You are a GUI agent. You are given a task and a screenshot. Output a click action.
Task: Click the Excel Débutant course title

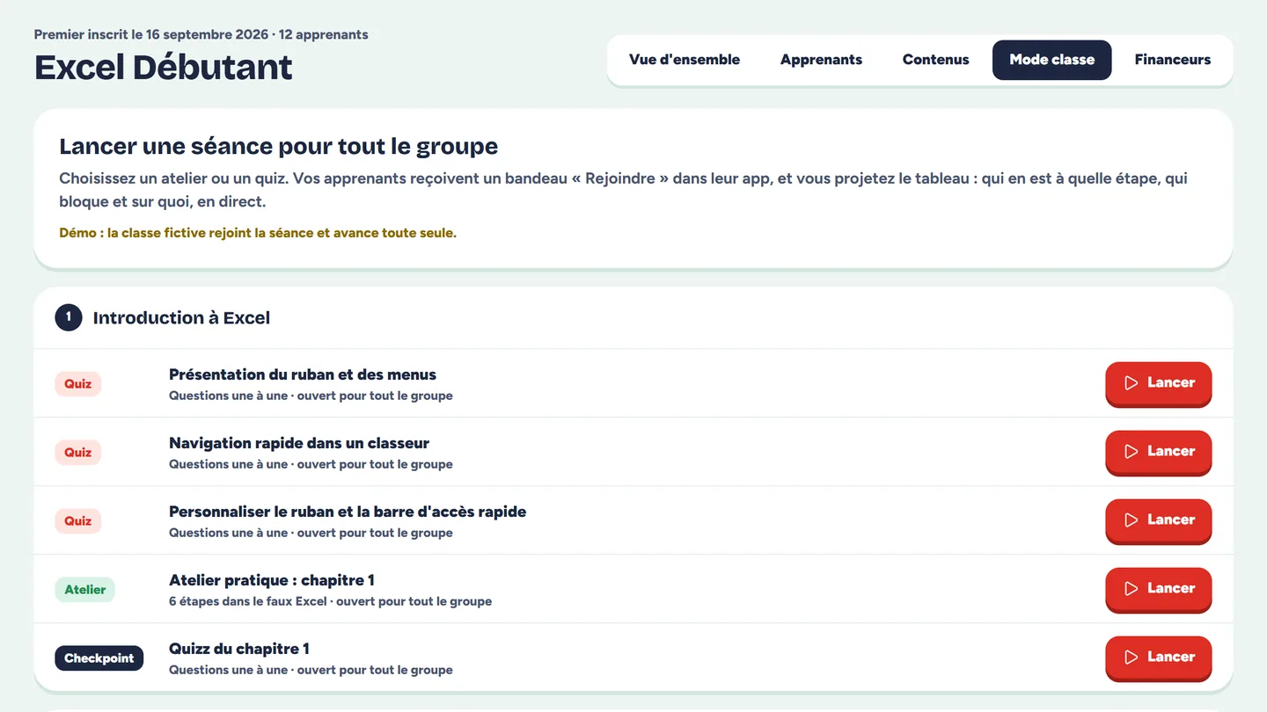coord(164,68)
